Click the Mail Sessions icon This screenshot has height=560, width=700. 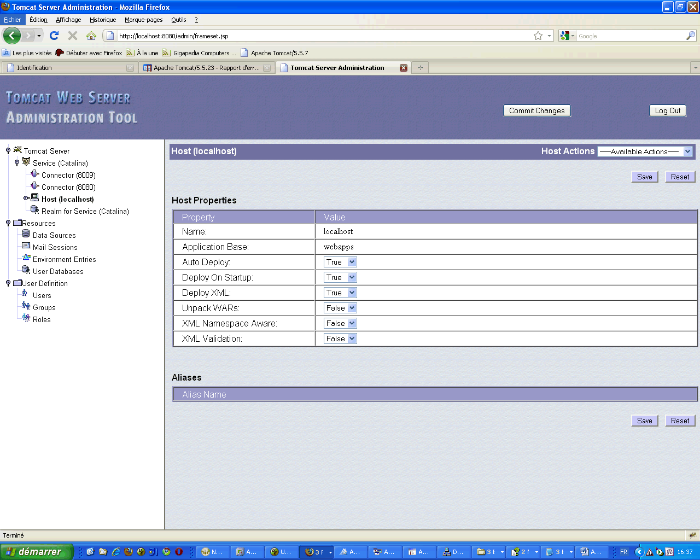coord(26,246)
